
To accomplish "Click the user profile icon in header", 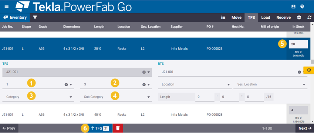I will pyautogui.click(x=293, y=7).
